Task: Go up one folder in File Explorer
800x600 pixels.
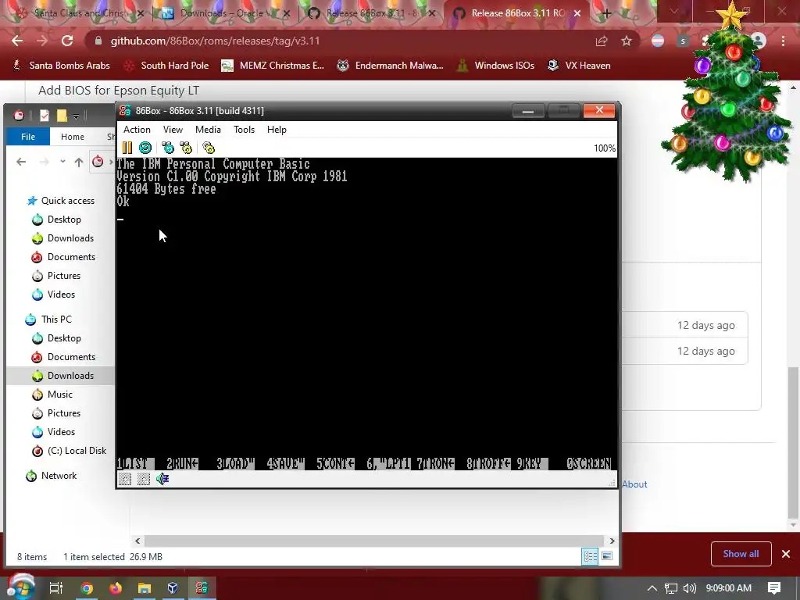Action: click(x=79, y=162)
